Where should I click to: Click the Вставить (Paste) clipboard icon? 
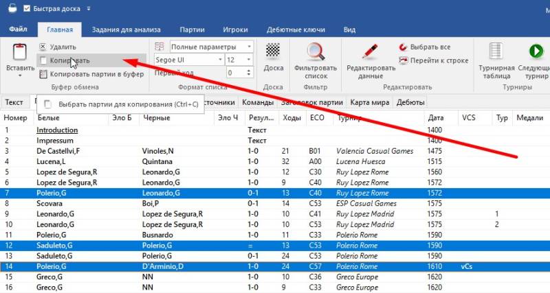[19, 53]
